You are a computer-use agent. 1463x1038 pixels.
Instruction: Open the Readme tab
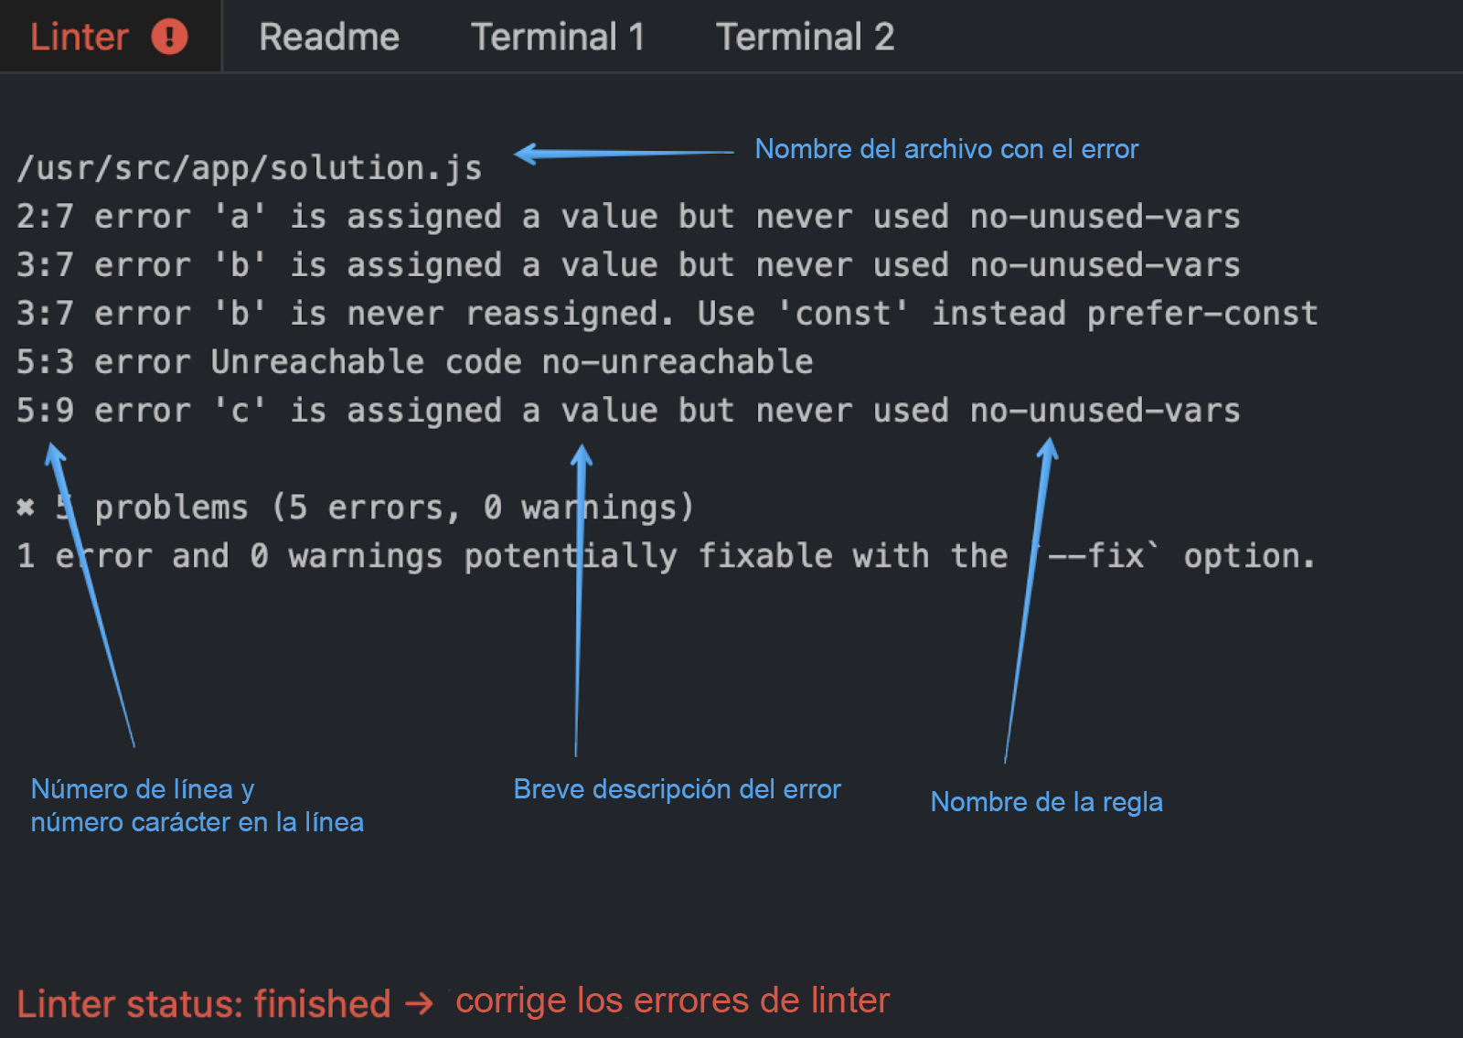tap(329, 37)
